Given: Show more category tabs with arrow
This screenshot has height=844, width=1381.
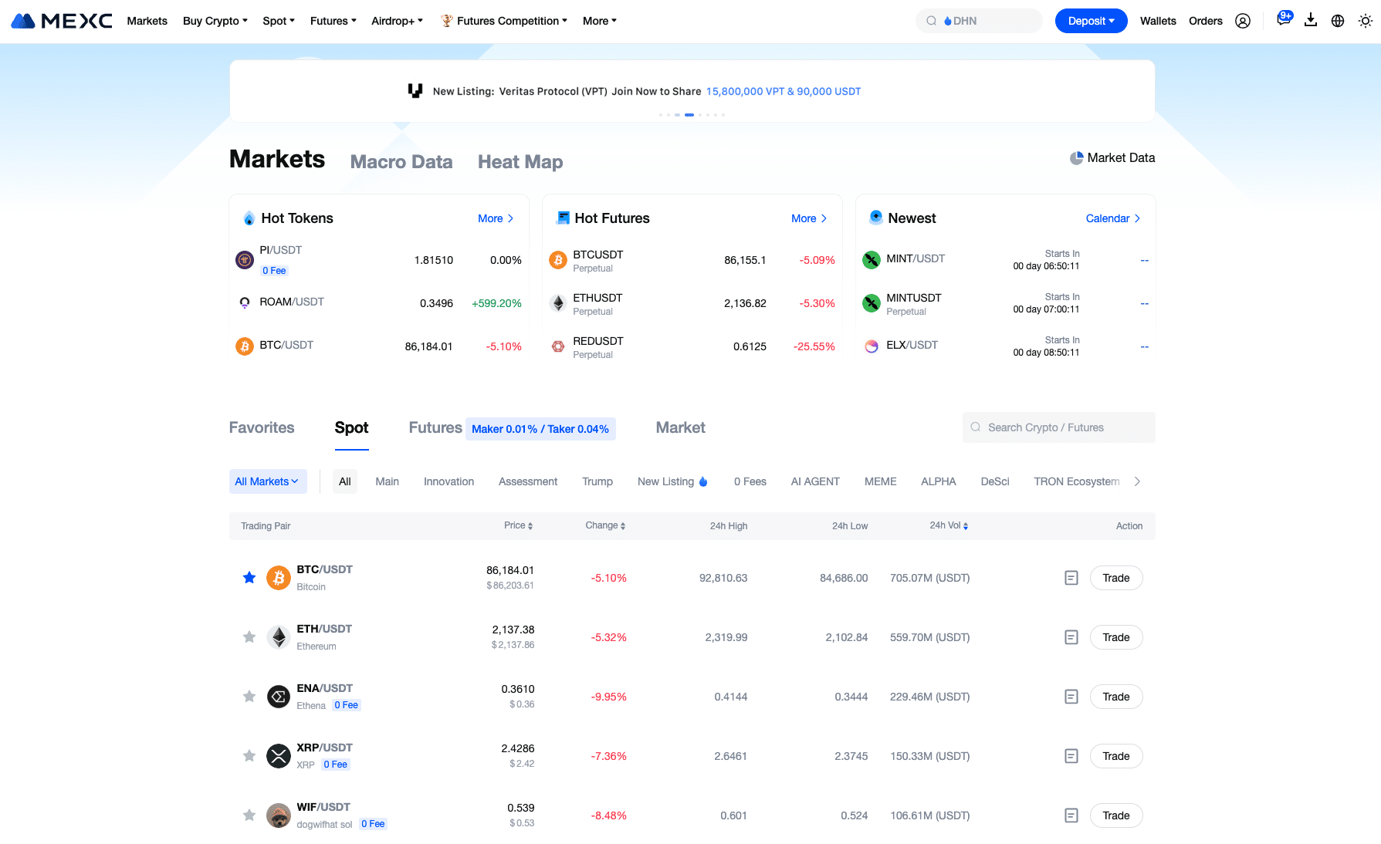Looking at the screenshot, I should [1137, 481].
